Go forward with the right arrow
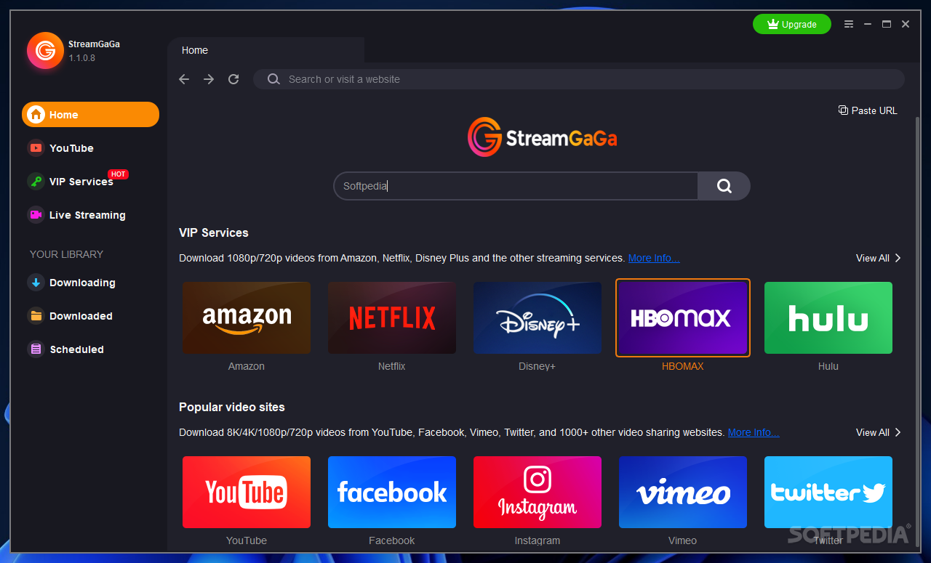Image resolution: width=931 pixels, height=563 pixels. point(209,79)
